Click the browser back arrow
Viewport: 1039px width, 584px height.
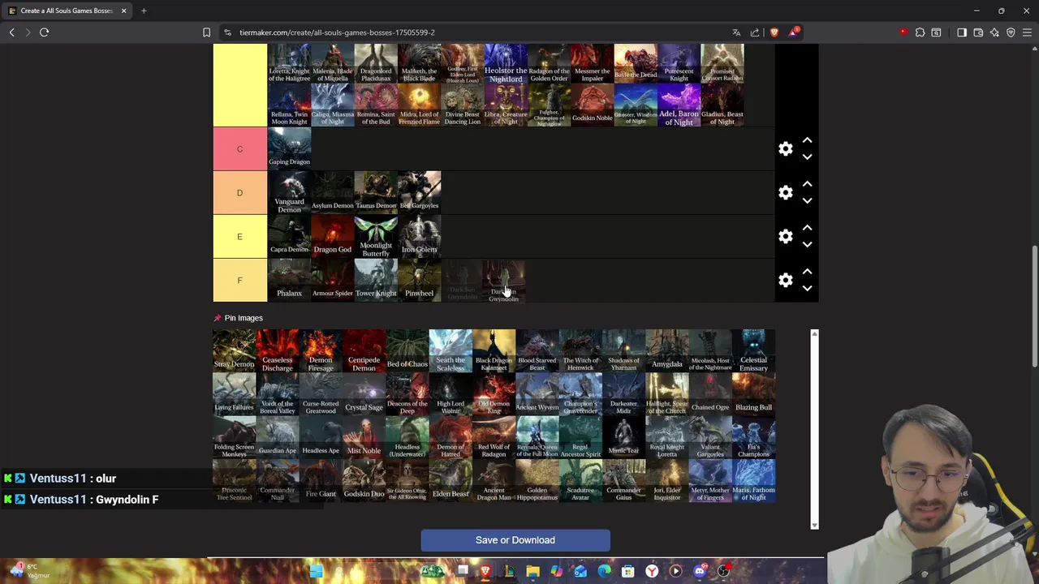coord(11,32)
